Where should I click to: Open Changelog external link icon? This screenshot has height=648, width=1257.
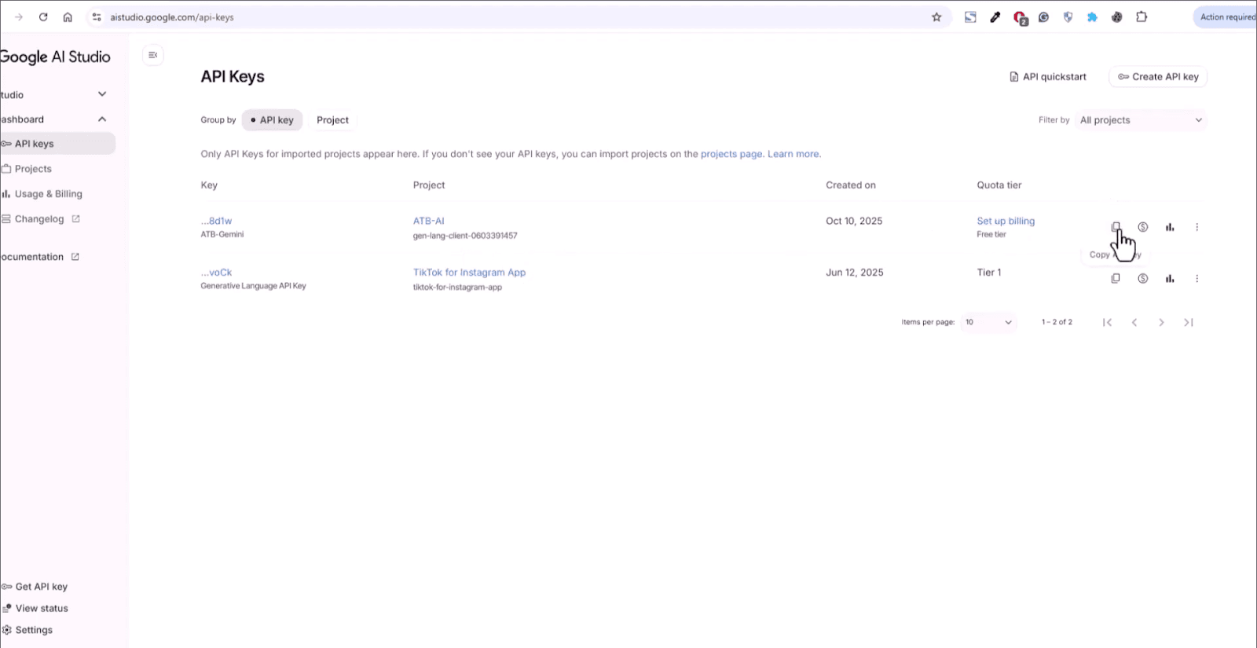[x=76, y=219]
